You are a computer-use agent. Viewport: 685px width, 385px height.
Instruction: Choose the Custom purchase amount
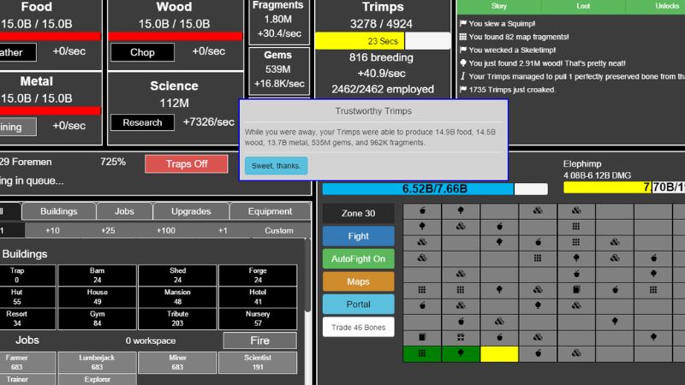(278, 230)
